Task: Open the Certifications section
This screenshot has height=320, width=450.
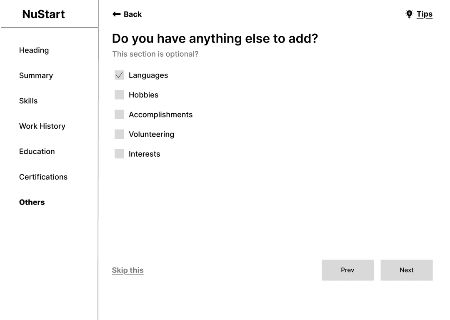Action: pyautogui.click(x=43, y=177)
